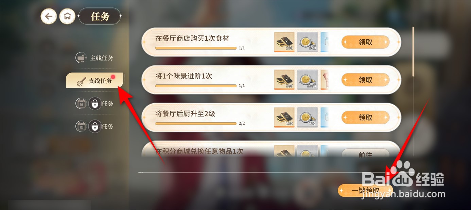Image resolution: width=471 pixels, height=210 pixels.
Task: Click the back arrow icon
Action: click(49, 16)
